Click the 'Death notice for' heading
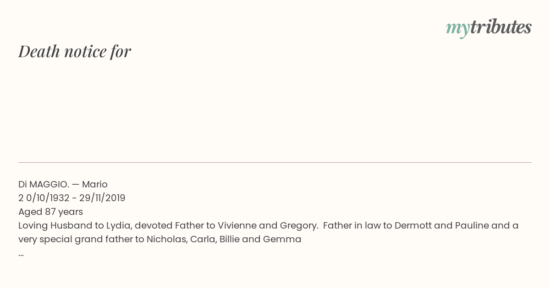The width and height of the screenshot is (550, 288). 75,51
